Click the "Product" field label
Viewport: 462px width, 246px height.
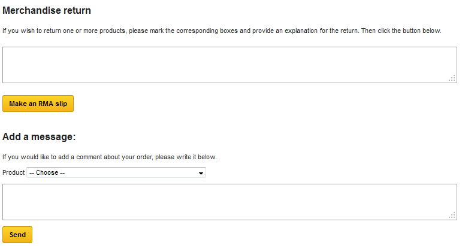pos(13,173)
